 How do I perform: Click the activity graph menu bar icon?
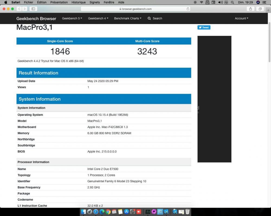tap(226, 2)
